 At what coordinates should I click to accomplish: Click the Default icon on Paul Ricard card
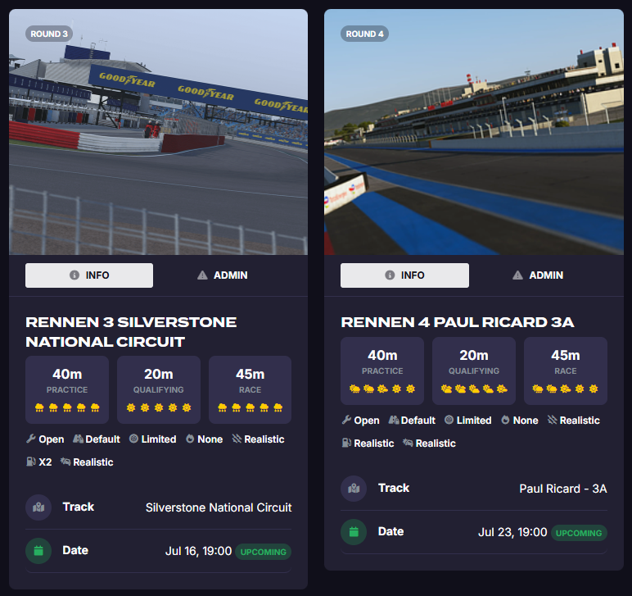tap(394, 420)
